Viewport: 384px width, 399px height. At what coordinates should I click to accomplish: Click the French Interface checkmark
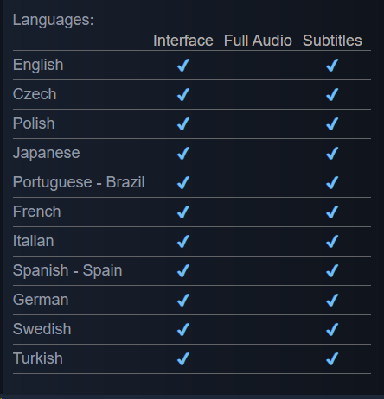coord(183,212)
